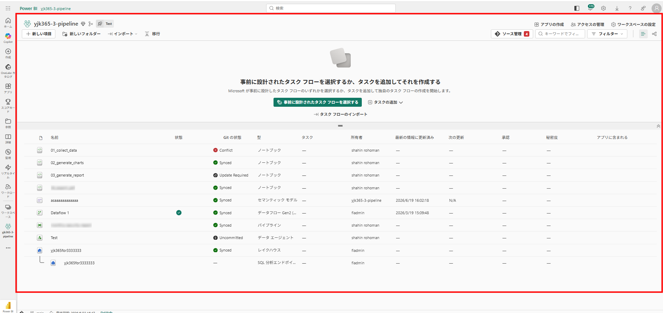Open Copilot from the sidebar

pos(8,38)
